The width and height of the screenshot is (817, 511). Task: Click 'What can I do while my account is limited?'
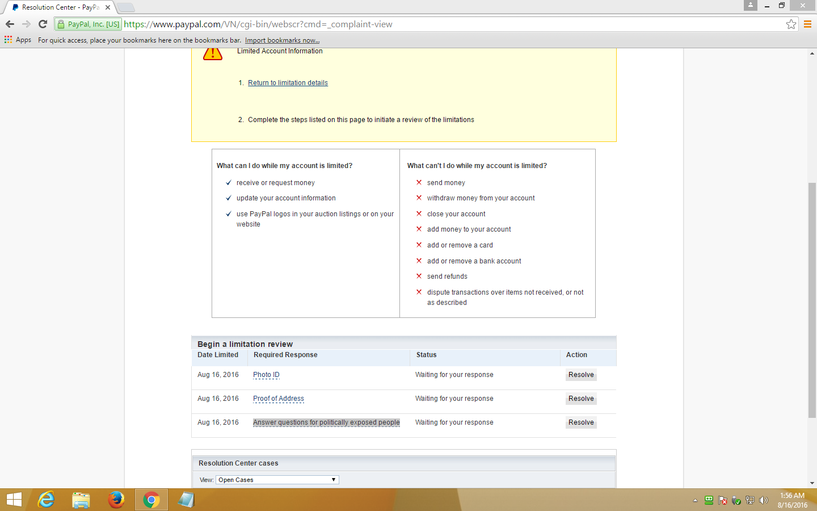(x=284, y=166)
